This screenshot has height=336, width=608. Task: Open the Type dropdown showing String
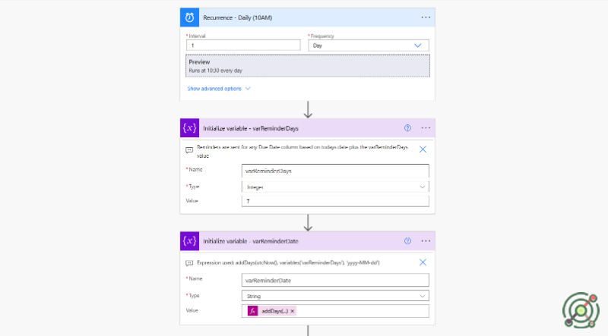[334, 296]
